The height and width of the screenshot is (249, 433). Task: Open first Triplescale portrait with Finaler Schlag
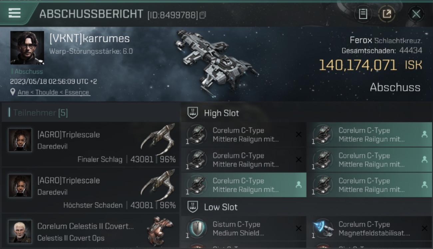(x=20, y=140)
